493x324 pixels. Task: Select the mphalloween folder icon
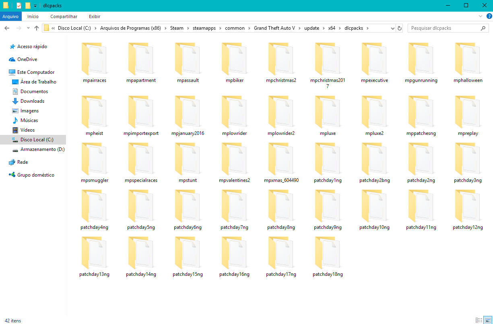pos(468,59)
